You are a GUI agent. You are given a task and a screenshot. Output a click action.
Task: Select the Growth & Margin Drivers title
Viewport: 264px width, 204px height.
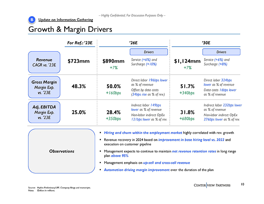click(x=70, y=29)
